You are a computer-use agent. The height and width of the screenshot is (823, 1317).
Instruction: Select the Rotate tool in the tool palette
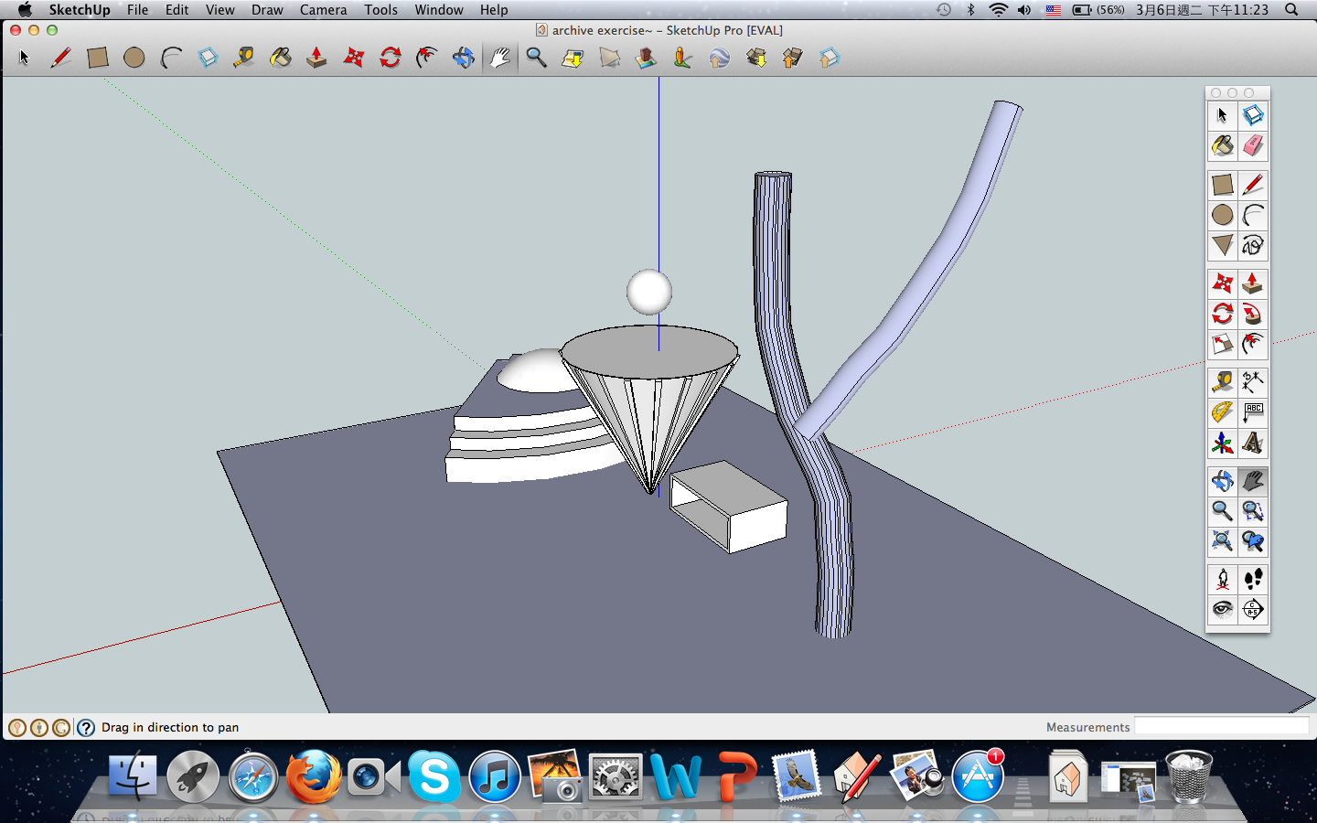1222,314
